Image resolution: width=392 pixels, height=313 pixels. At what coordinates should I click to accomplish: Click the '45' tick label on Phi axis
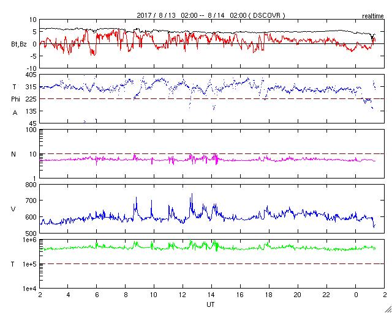click(33, 123)
